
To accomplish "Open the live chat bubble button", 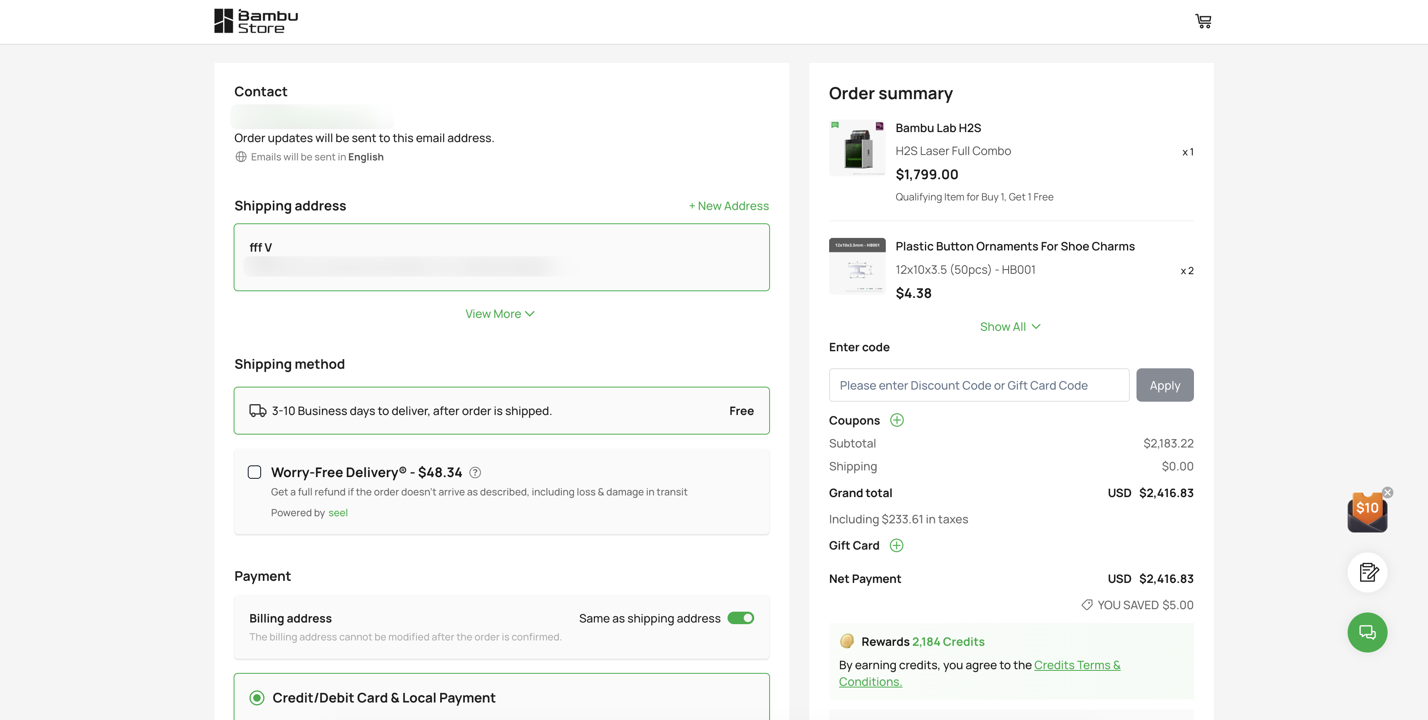I will point(1368,632).
